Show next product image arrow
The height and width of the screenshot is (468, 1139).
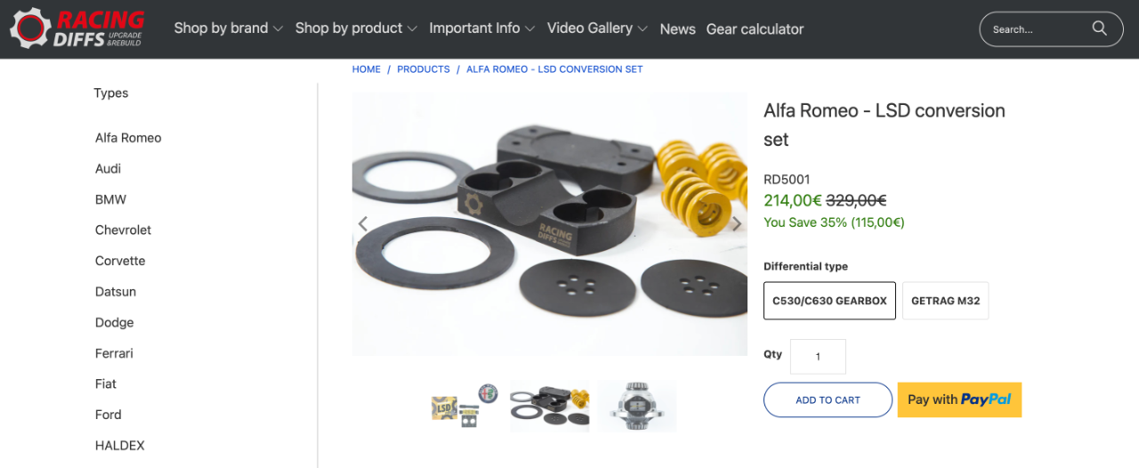[737, 224]
